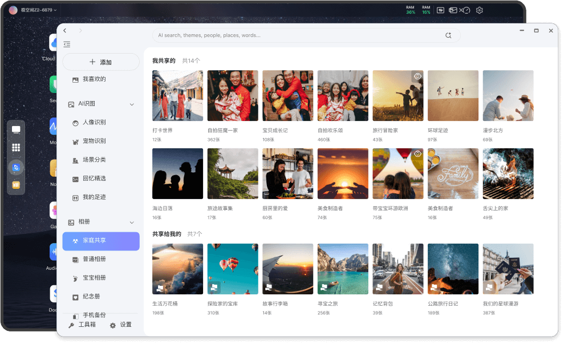Open the 极空间Z2-6879 account dropdown
The image size is (564, 344).
point(34,10)
